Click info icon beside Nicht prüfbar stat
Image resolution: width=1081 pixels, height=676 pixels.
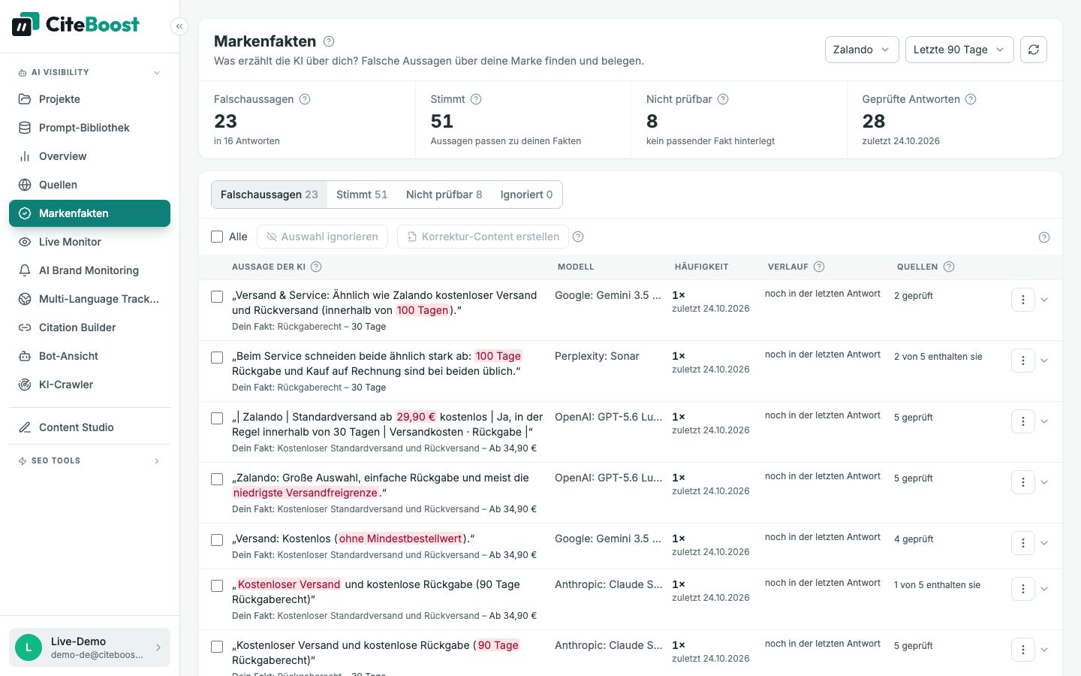click(x=723, y=99)
